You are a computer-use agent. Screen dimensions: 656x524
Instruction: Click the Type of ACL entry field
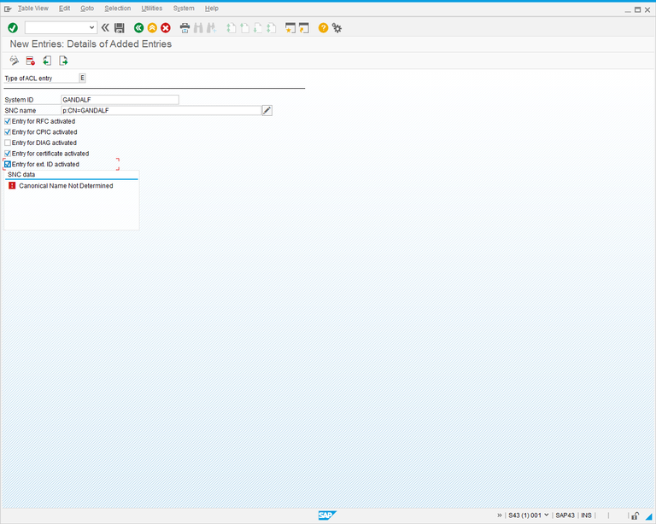pyautogui.click(x=82, y=79)
